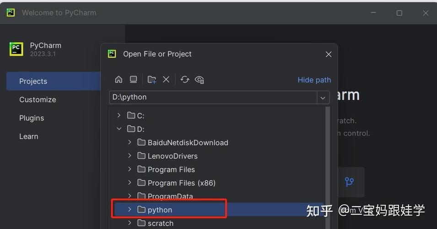Click the D:\python path input field
This screenshot has width=437, height=229.
213,98
